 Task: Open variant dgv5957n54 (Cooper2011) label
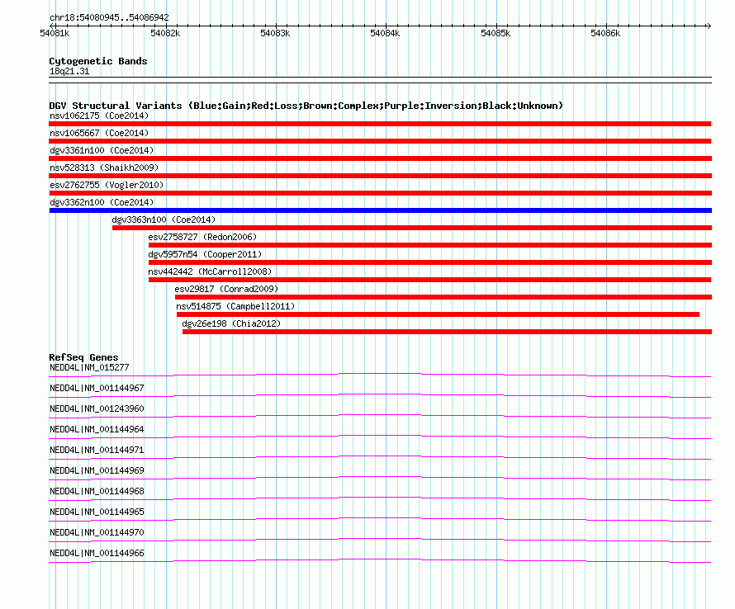[x=205, y=254]
